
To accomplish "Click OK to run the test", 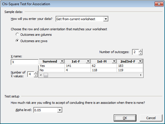I will pyautogui.click(x=125, y=118).
